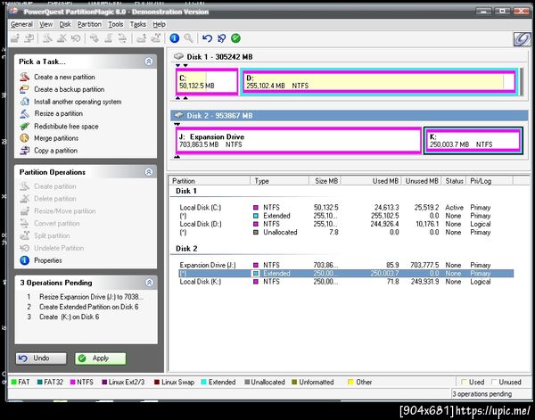
Task: Open the Tasks menu
Action: (x=138, y=24)
